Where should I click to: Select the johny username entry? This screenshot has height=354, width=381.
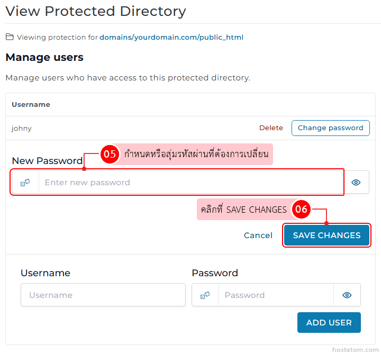coord(22,128)
